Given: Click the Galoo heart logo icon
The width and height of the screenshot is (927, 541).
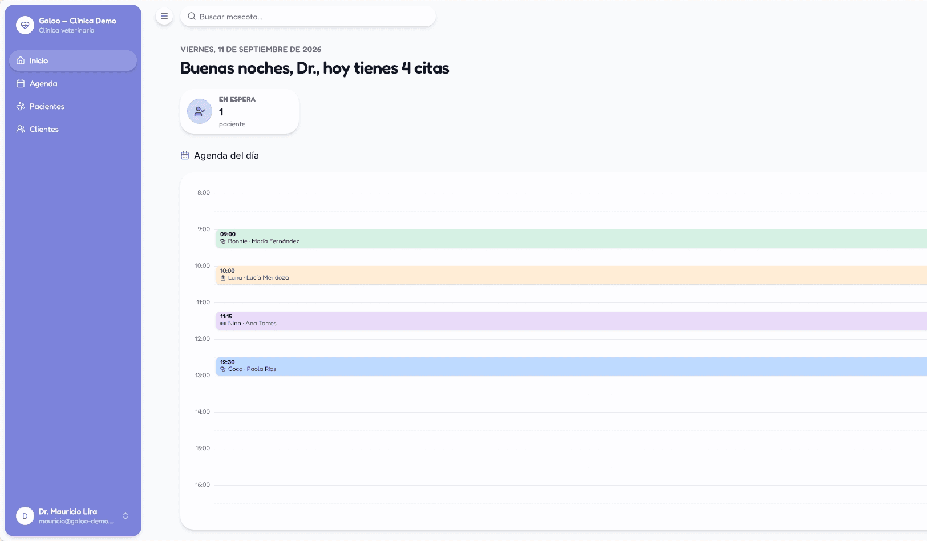Looking at the screenshot, I should click(x=25, y=25).
